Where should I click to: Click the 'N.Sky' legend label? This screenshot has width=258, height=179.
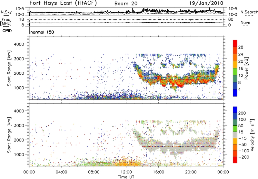coord(6,12)
